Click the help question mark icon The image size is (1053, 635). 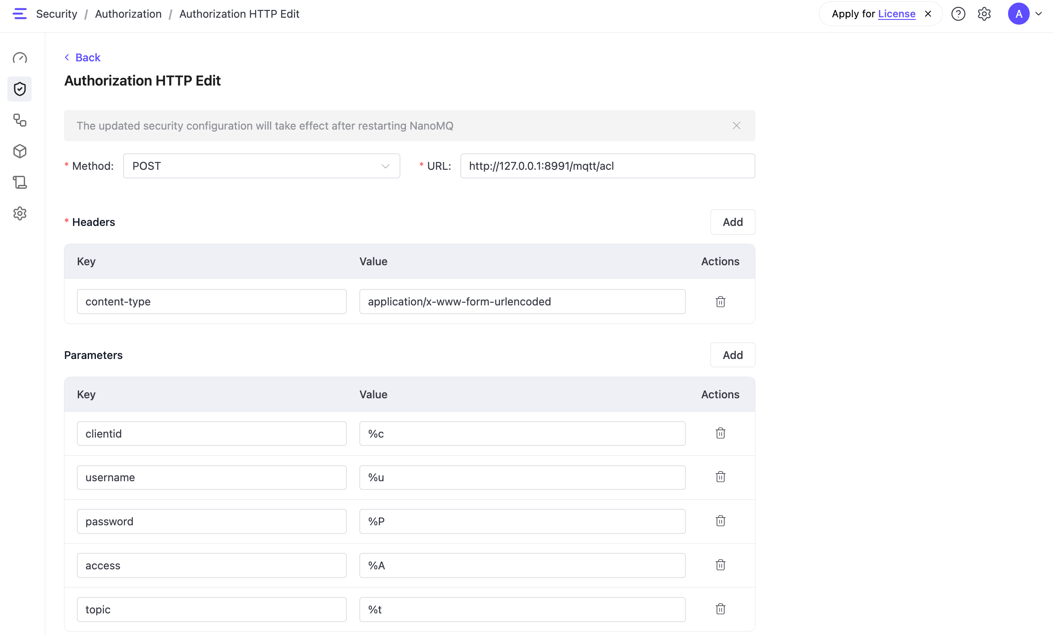958,14
